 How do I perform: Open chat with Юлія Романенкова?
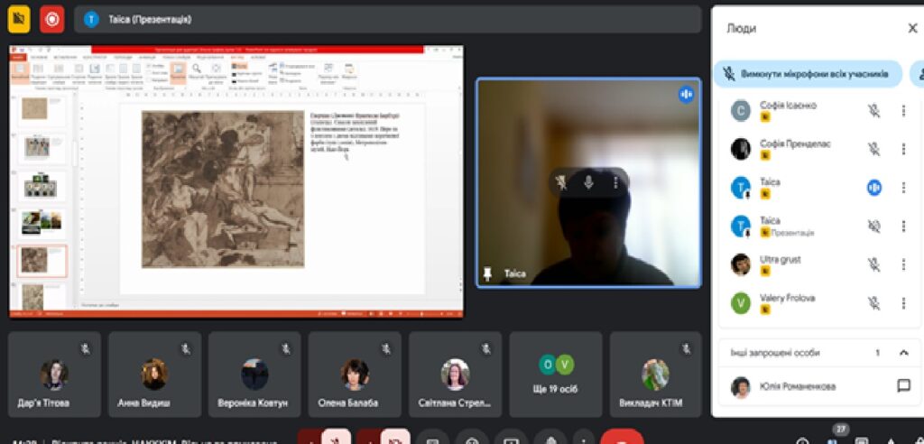[903, 386]
